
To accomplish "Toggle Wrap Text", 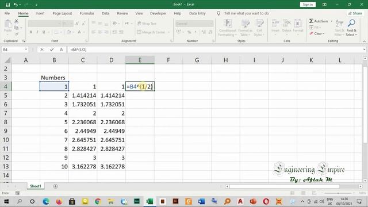I will tap(147, 24).
